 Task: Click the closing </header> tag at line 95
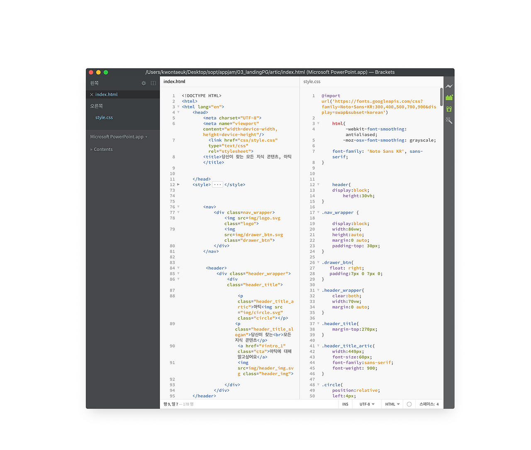[204, 396]
